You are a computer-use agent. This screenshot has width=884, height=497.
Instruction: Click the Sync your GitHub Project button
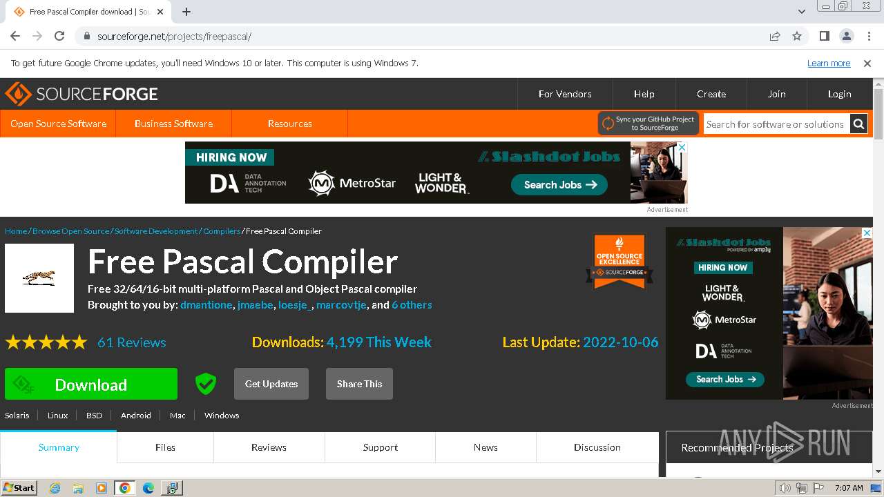648,124
